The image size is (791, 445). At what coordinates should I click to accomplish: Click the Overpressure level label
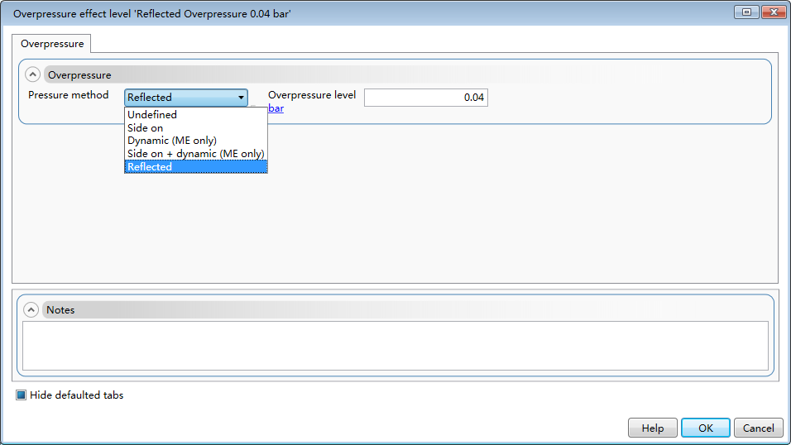(312, 95)
